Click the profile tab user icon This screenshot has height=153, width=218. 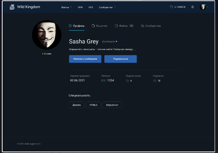click(70, 26)
